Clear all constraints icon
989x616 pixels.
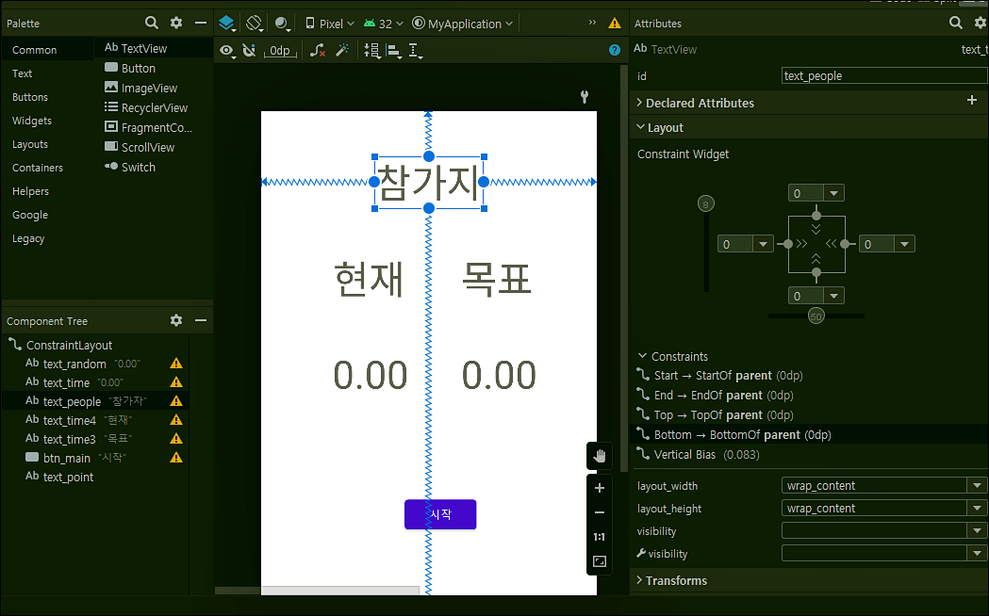point(318,50)
